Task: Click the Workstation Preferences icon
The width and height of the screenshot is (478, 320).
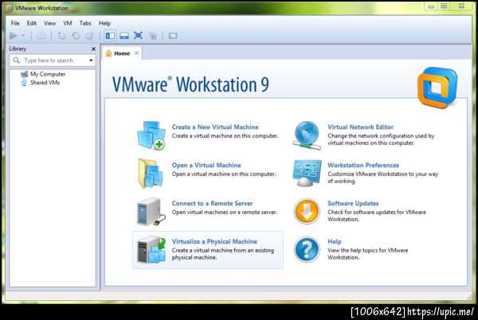Action: 307,173
